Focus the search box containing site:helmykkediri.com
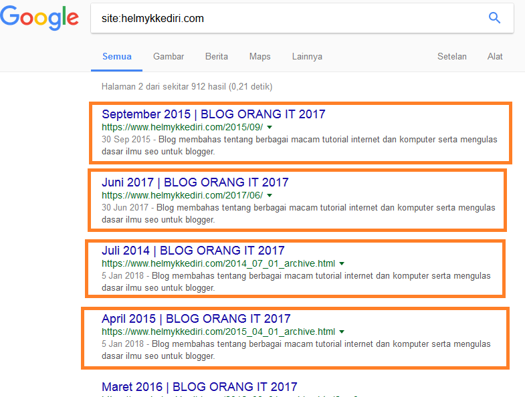Viewport: 525px width, 397px height. [x=302, y=18]
